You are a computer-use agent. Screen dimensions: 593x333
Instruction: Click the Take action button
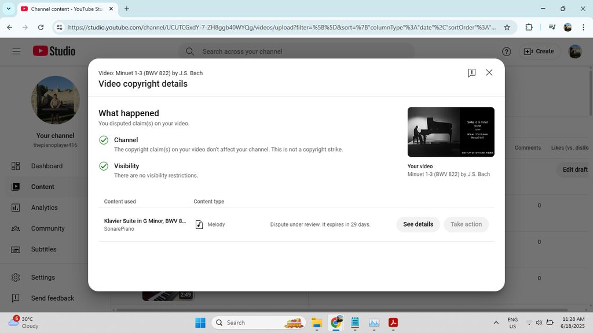tap(466, 224)
